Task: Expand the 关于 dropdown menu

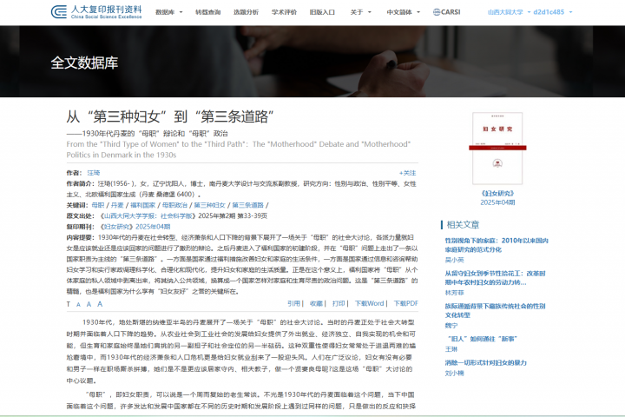Action: pyautogui.click(x=359, y=12)
